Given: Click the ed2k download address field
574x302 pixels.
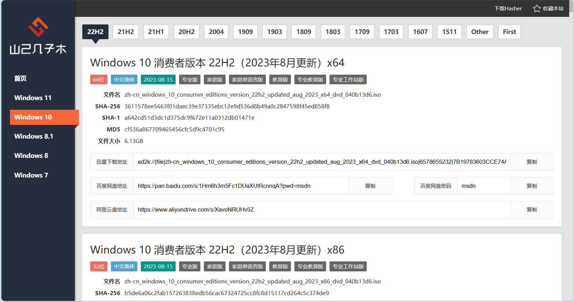Looking at the screenshot, I should pos(322,162).
